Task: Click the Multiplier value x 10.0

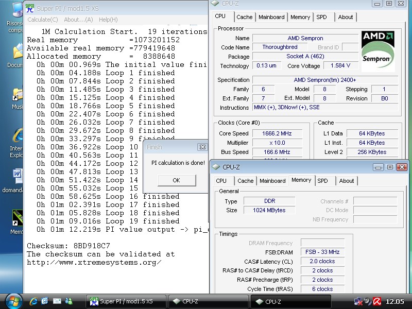Action: (x=277, y=143)
